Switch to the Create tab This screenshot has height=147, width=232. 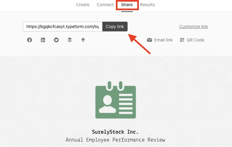click(83, 5)
